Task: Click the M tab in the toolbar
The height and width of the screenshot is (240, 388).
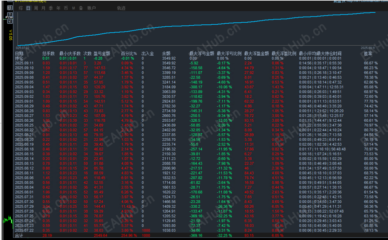Action: tap(74, 8)
